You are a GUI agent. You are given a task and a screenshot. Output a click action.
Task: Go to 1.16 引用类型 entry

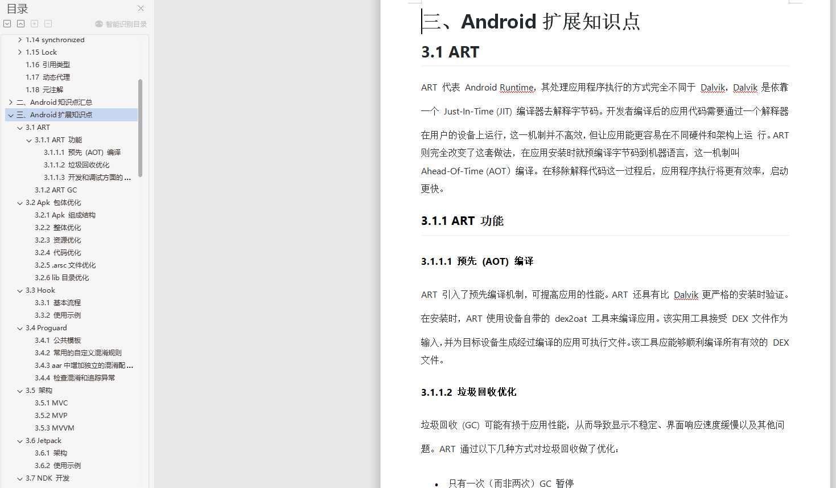pyautogui.click(x=48, y=65)
